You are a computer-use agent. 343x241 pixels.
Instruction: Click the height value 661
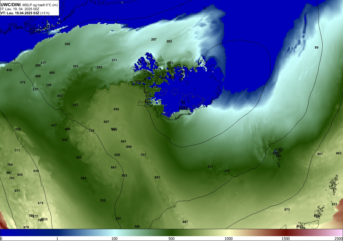click(x=114, y=167)
